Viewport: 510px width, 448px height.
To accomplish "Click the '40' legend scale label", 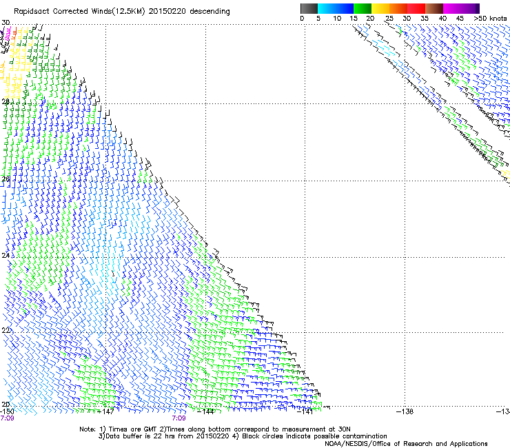I will [x=442, y=19].
